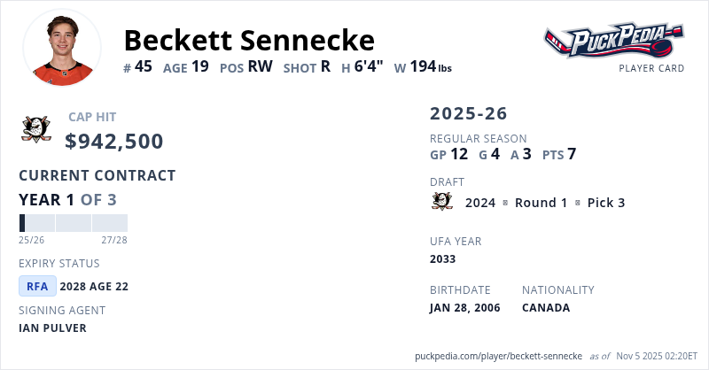Click the Player Card label
The width and height of the screenshot is (709, 370).
(x=651, y=68)
